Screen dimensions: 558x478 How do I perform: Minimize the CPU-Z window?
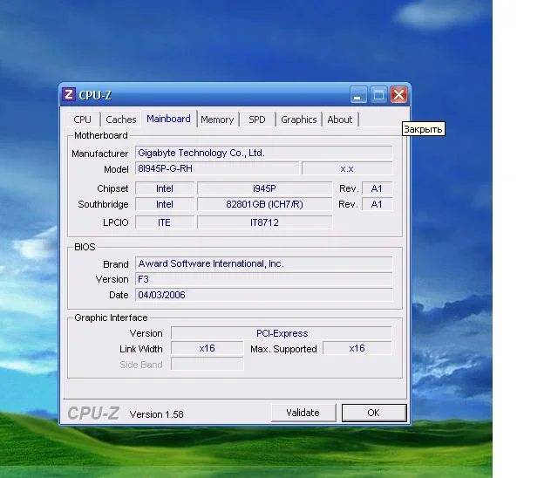(359, 95)
